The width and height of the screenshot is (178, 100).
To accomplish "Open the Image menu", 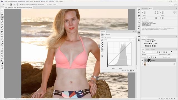I will tap(22, 2).
